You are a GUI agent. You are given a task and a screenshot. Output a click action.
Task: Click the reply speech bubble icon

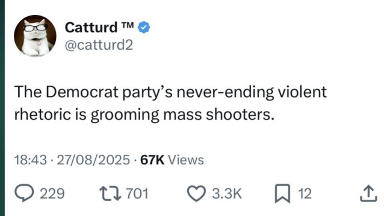click(x=24, y=193)
